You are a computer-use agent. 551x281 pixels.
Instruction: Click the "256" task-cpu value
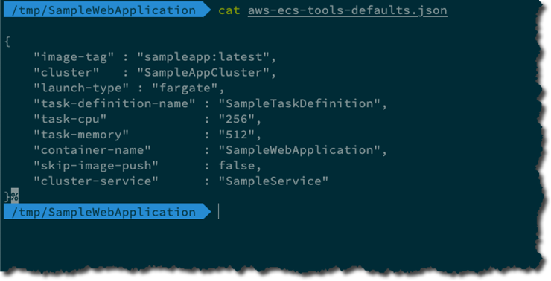tap(237, 119)
